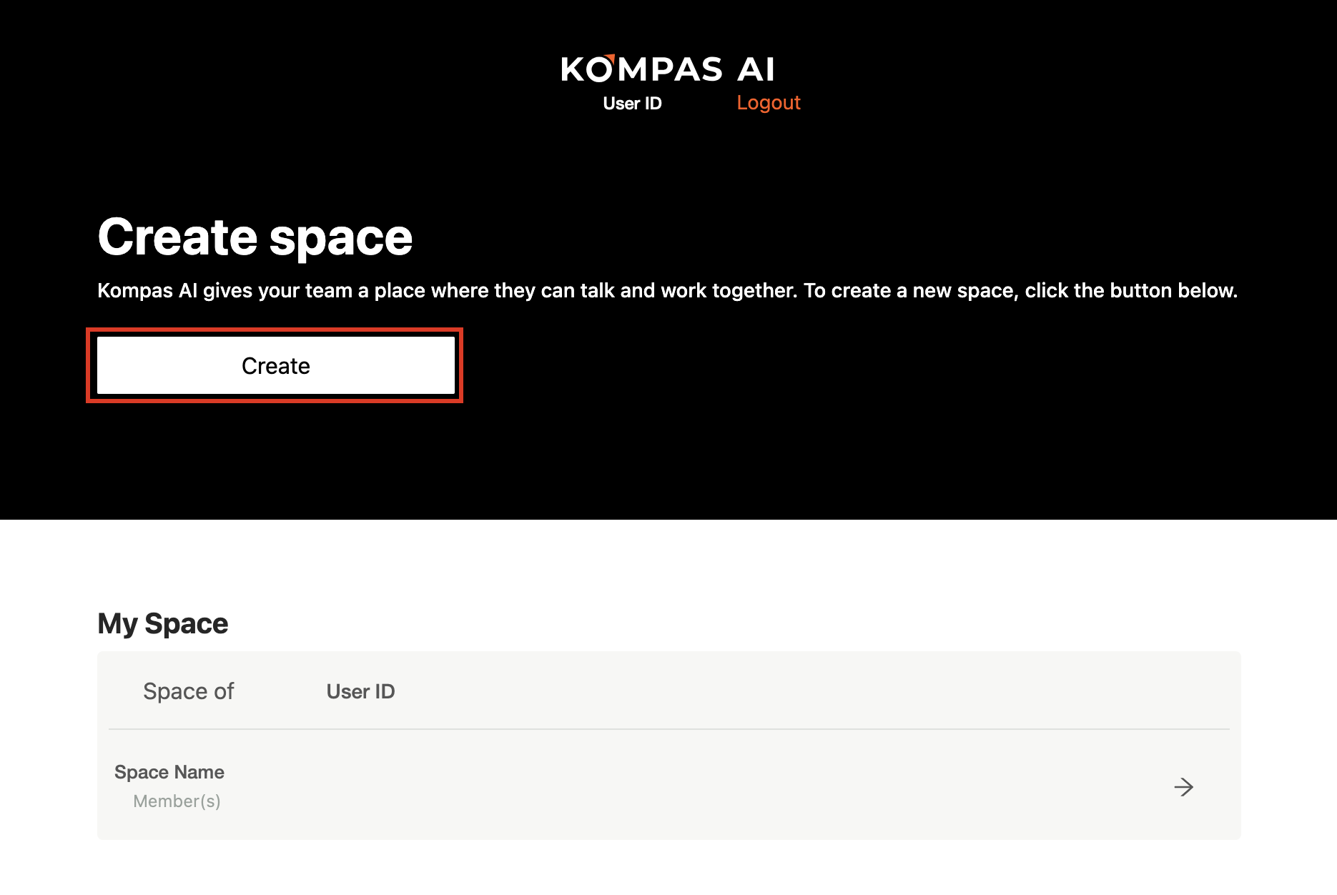1337x895 pixels.
Task: Click the divider line in My Space card
Action: pos(668,729)
